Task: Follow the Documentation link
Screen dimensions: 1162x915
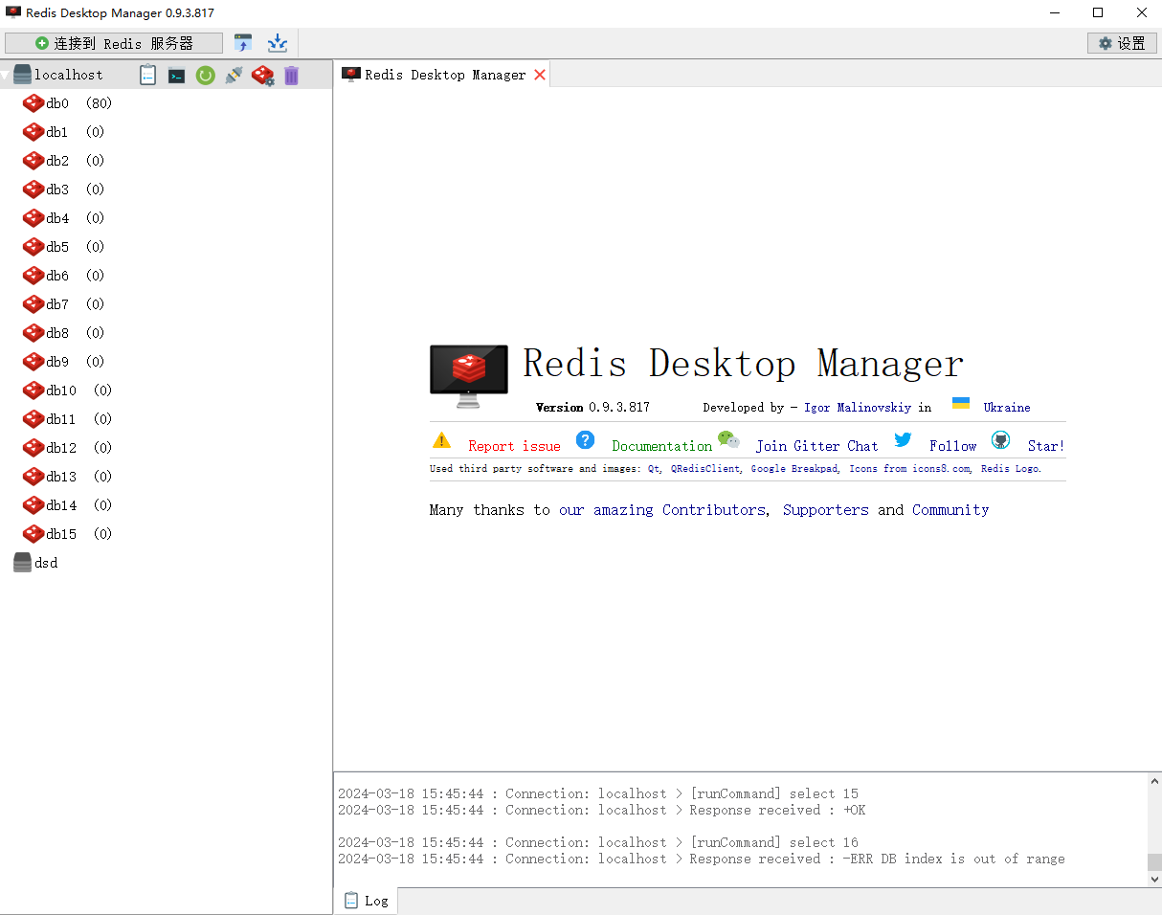Action: point(661,446)
